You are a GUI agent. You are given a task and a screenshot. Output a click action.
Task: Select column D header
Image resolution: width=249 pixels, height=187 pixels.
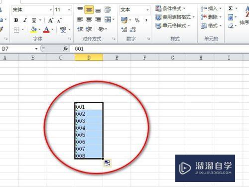89,58
